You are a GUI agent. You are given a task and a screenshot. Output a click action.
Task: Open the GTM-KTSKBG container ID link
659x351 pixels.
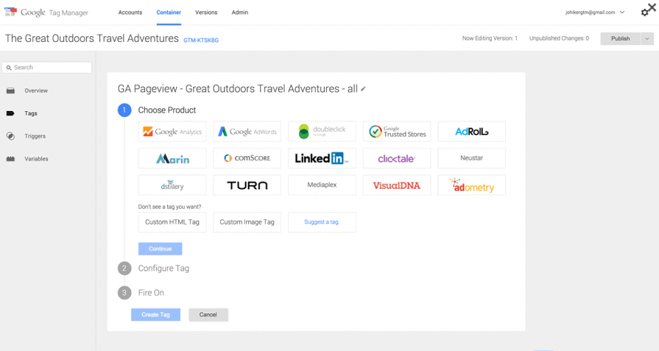[x=201, y=40]
